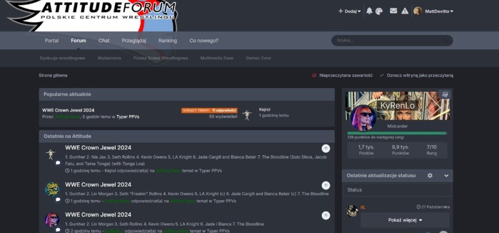Viewport: 499px width, 233px height.
Task: Expand the 'Dodaj' create dropdown
Action: 349,11
